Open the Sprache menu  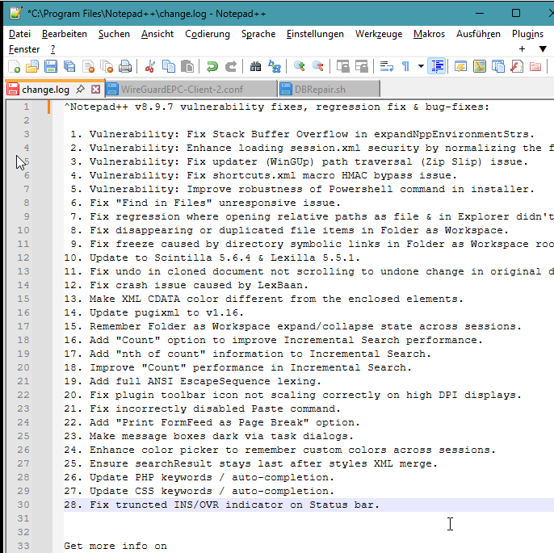(258, 34)
